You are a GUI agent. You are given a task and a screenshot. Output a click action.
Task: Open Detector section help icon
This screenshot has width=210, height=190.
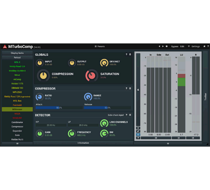(x=126, y=115)
